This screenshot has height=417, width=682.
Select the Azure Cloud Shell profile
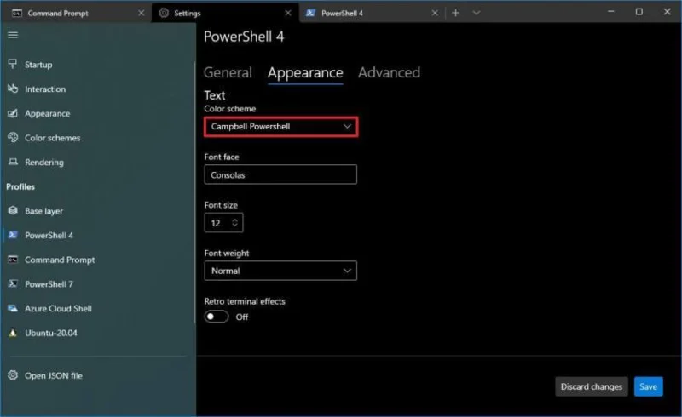click(x=98, y=308)
